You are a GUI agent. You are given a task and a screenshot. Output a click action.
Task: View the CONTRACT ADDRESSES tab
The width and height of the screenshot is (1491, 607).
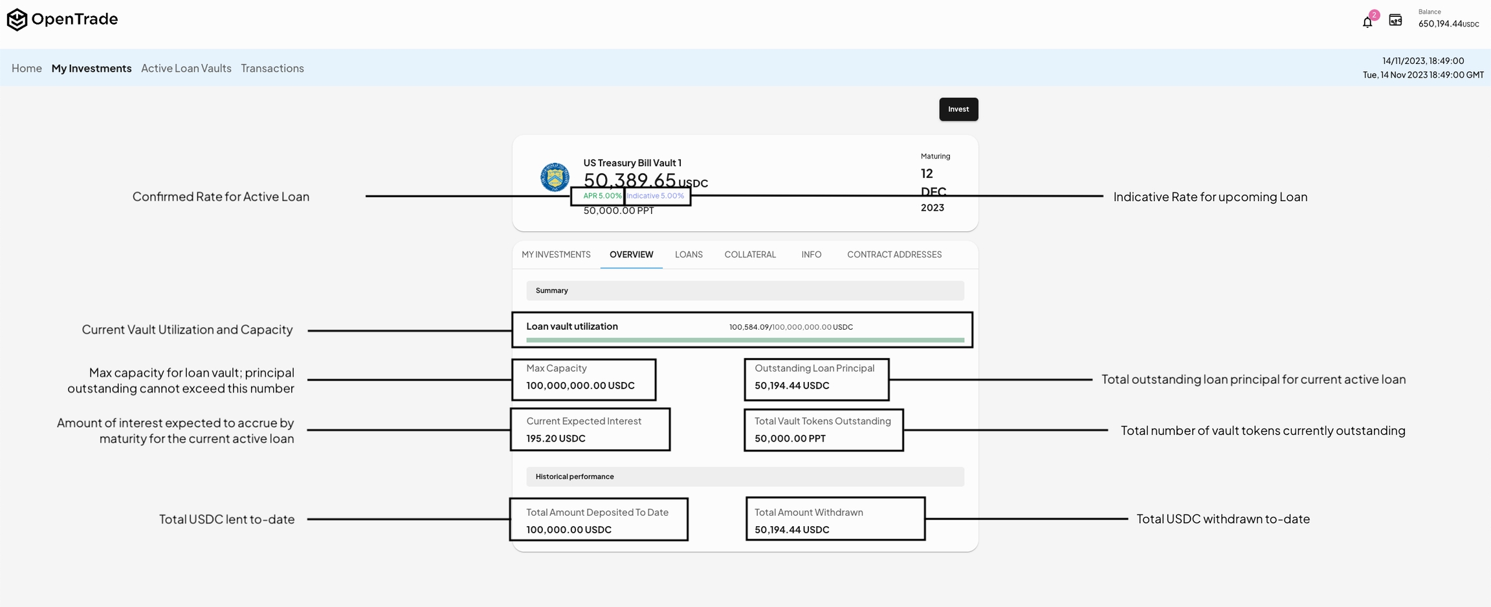(x=894, y=255)
